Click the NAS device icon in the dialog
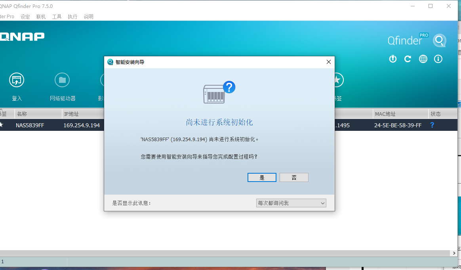This screenshot has width=461, height=270. coord(219,92)
